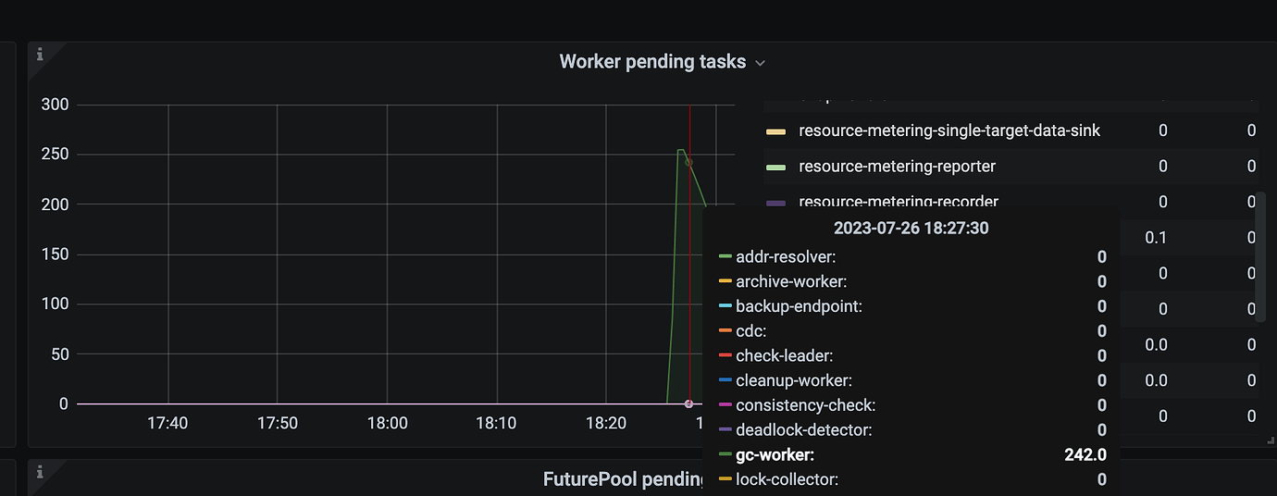Click the pink data point on the zero line
The height and width of the screenshot is (496, 1277).
point(688,403)
